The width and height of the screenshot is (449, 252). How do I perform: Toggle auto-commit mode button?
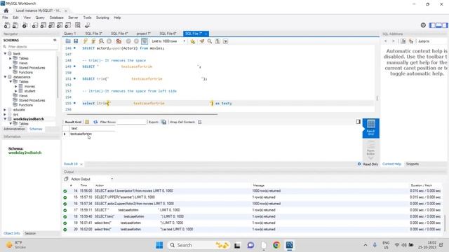click(x=145, y=41)
